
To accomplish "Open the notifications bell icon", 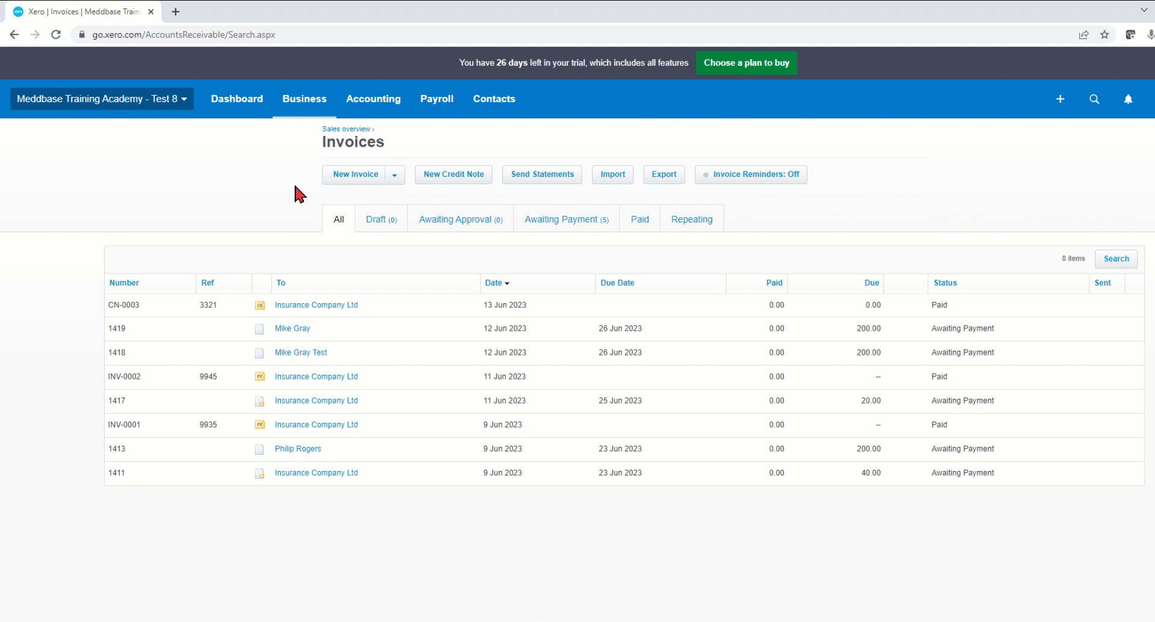I will click(x=1128, y=99).
